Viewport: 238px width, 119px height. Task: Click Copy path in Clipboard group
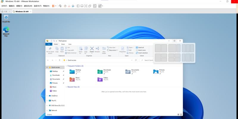pyautogui.click(x=70, y=50)
